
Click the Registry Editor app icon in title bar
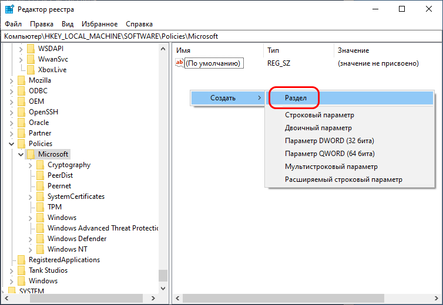pyautogui.click(x=9, y=9)
